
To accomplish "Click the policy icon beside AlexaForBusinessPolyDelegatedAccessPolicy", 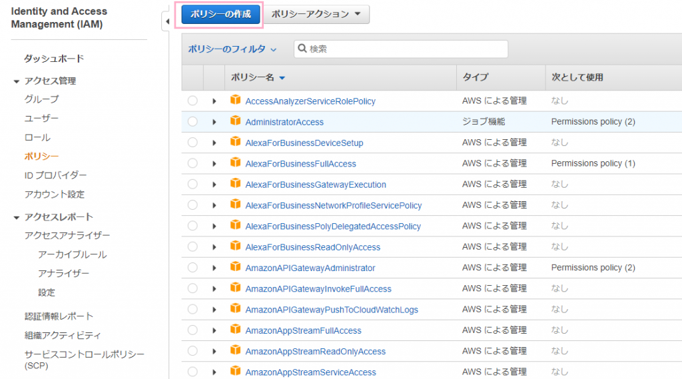I will click(235, 225).
